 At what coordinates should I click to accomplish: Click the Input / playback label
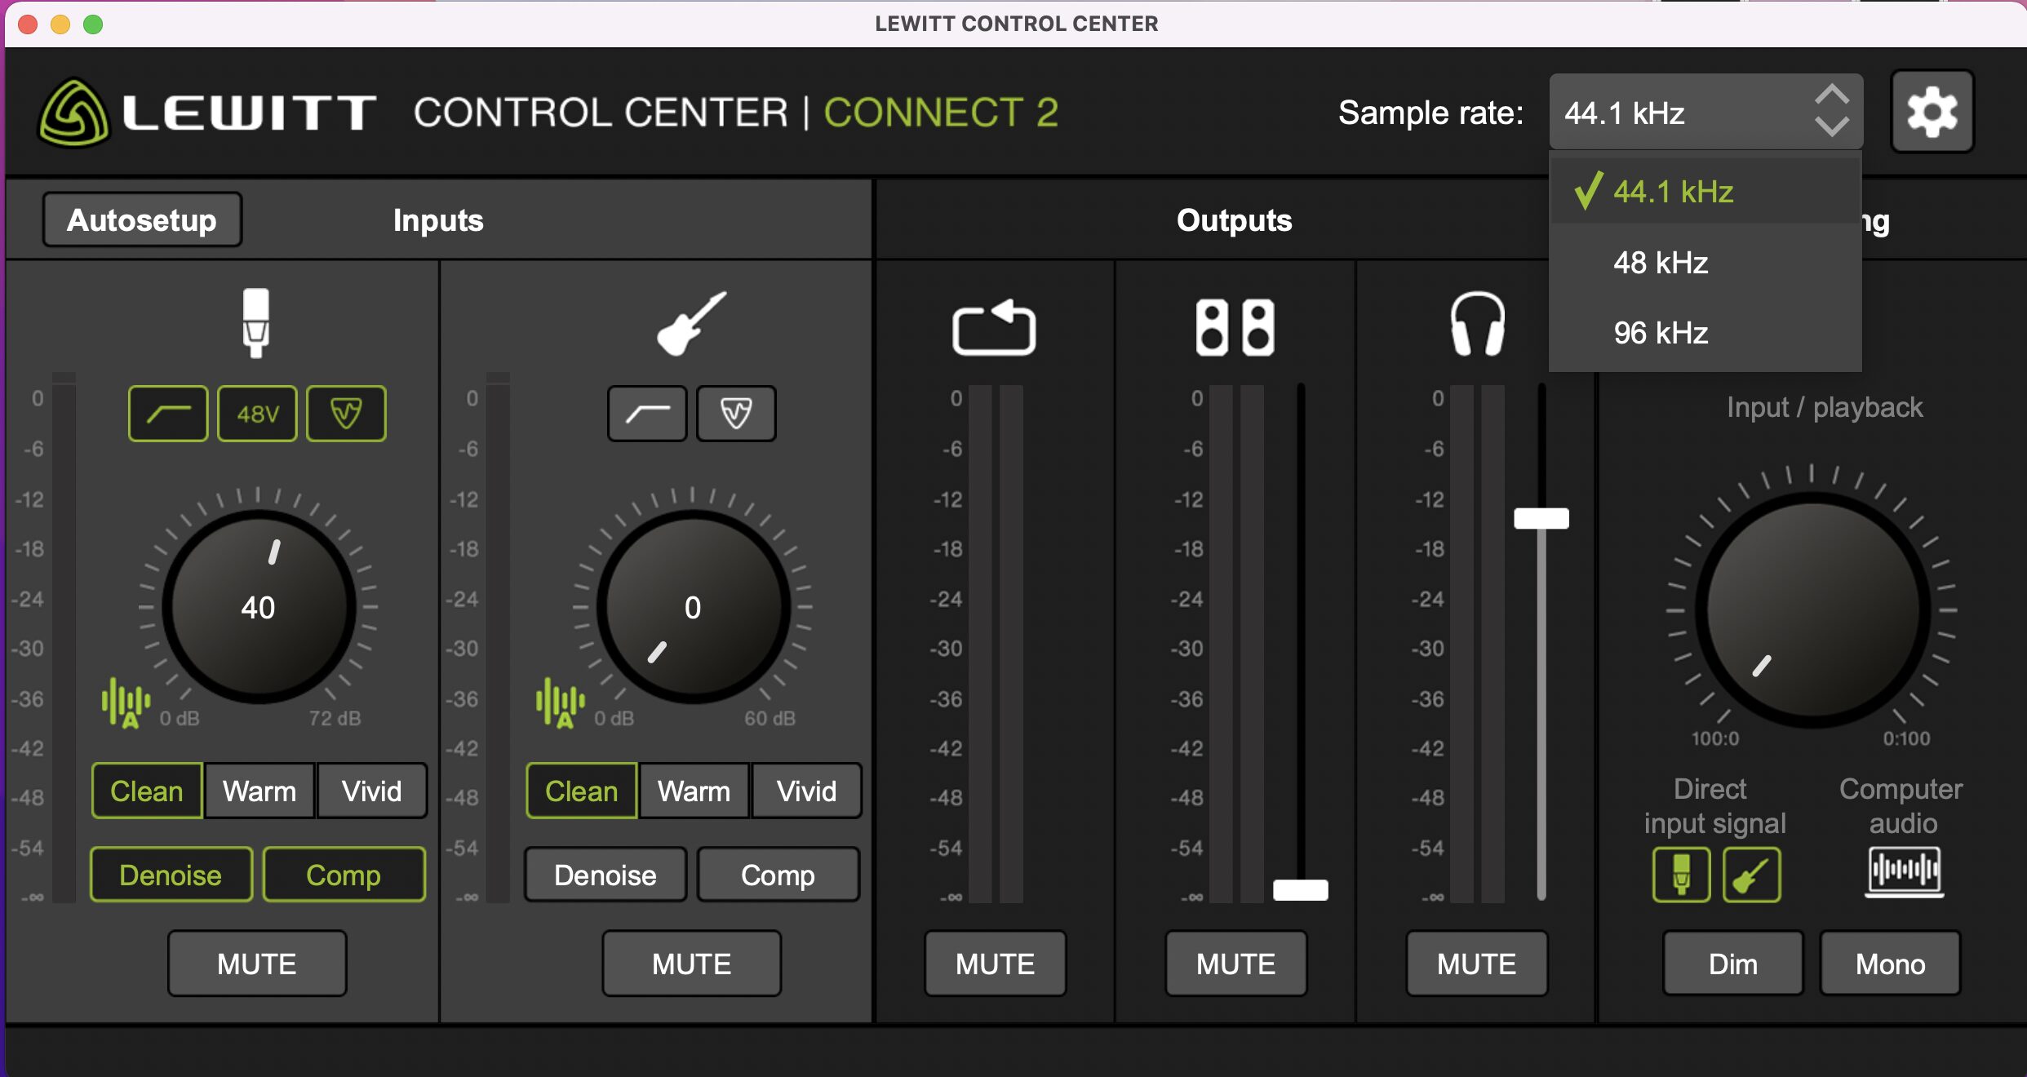pyautogui.click(x=1825, y=406)
